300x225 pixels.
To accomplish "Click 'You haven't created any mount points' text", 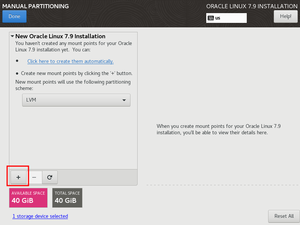I will coord(73,46).
